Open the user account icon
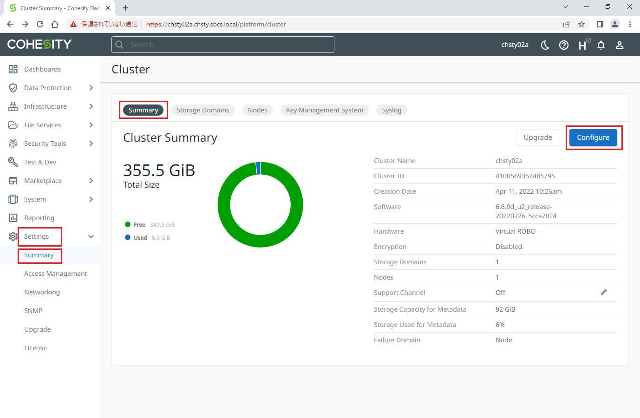The width and height of the screenshot is (640, 418). 620,45
